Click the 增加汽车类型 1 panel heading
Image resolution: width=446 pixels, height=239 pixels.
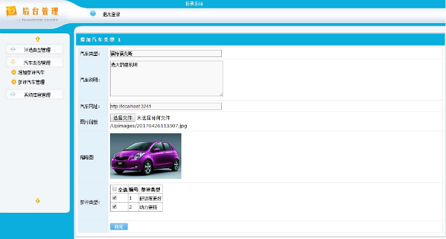tap(100, 40)
